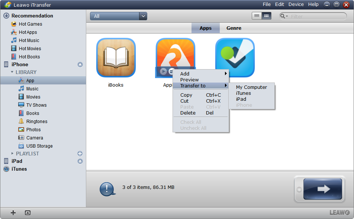
Task: Select the App library under iPhone
Action: 43,80
